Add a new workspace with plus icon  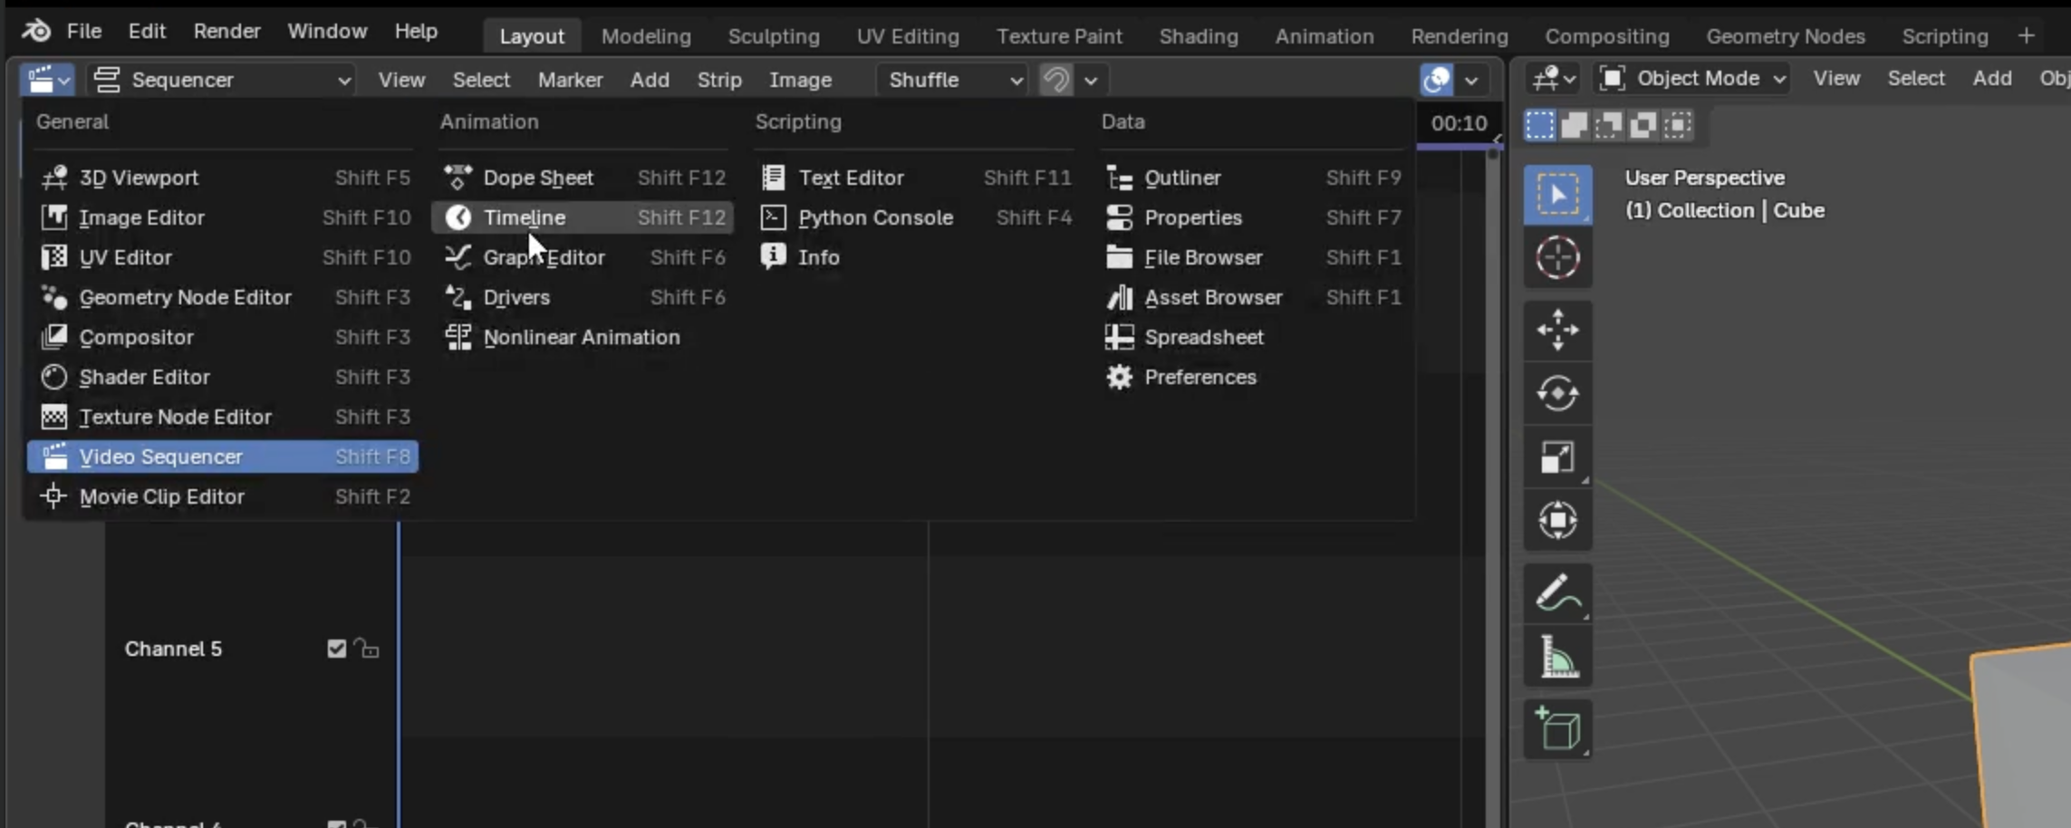click(2027, 36)
